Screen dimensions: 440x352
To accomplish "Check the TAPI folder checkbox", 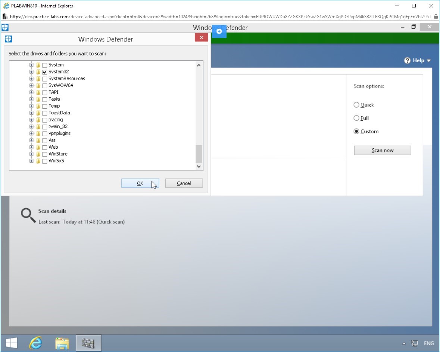I will click(x=45, y=93).
